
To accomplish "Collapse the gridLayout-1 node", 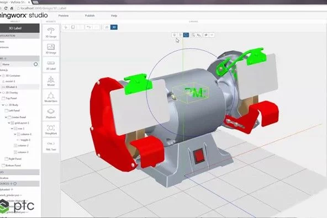I will 9,123.
